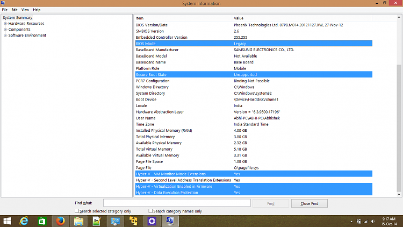Click the scrollbar up arrow
This screenshot has height=227, width=403.
pos(399,17)
